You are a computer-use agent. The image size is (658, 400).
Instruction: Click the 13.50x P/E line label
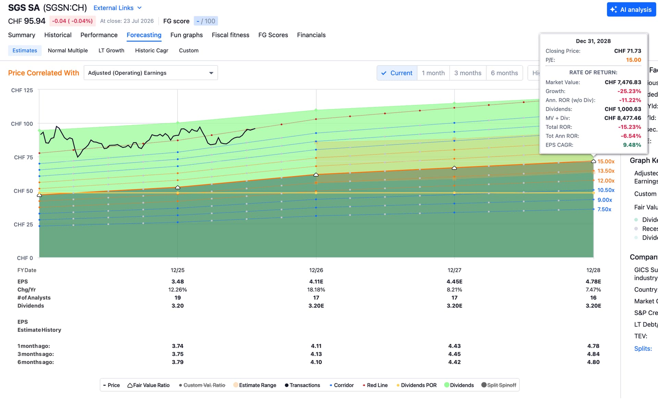click(x=606, y=171)
